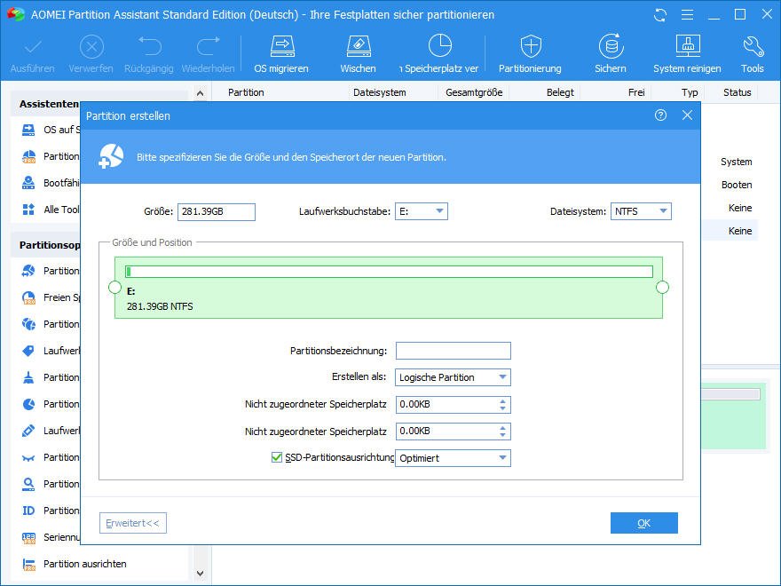Open the Erstellen als Logische Partition dropdown
This screenshot has height=586, width=781.
(454, 377)
